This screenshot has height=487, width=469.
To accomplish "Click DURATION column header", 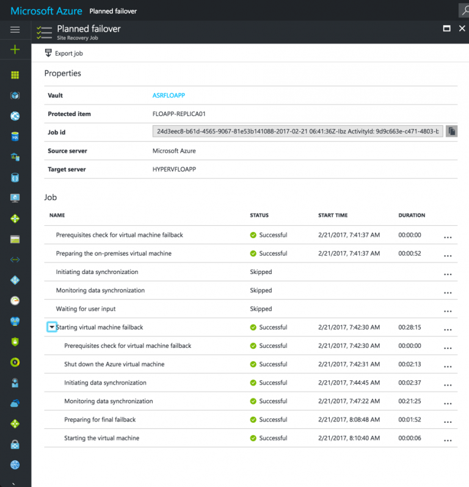I will pyautogui.click(x=412, y=215).
